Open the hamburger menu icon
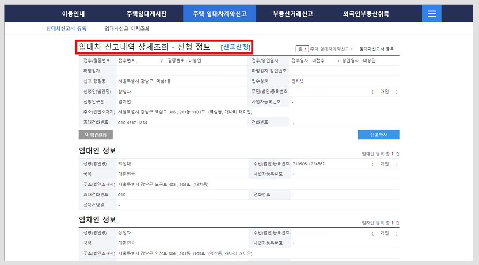The width and height of the screenshot is (479, 265). pyautogui.click(x=431, y=13)
